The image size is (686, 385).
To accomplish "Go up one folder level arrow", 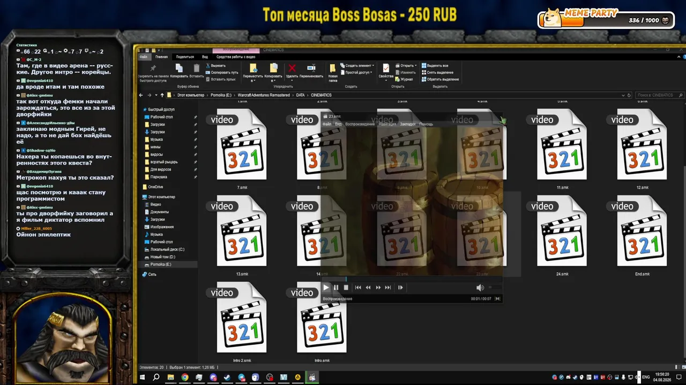I will point(162,95).
